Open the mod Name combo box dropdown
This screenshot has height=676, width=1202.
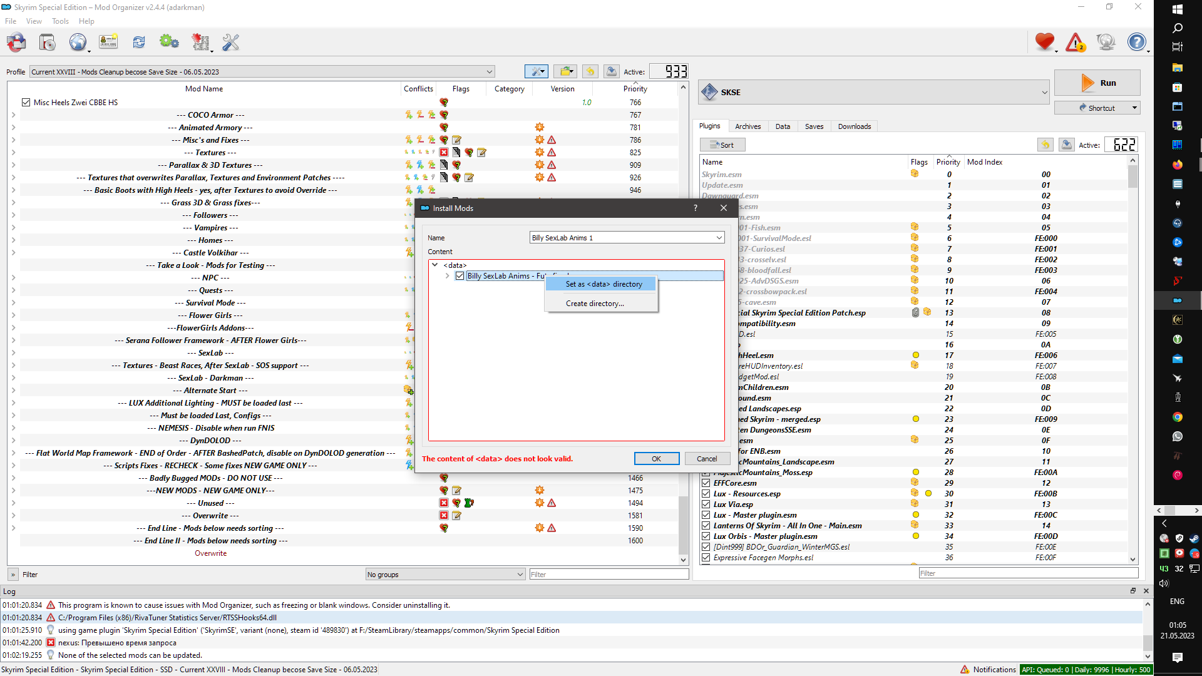pos(719,238)
